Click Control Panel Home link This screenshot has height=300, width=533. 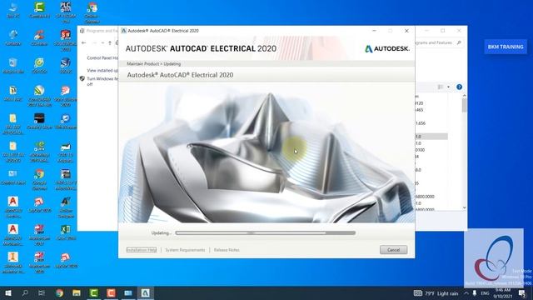tap(102, 57)
